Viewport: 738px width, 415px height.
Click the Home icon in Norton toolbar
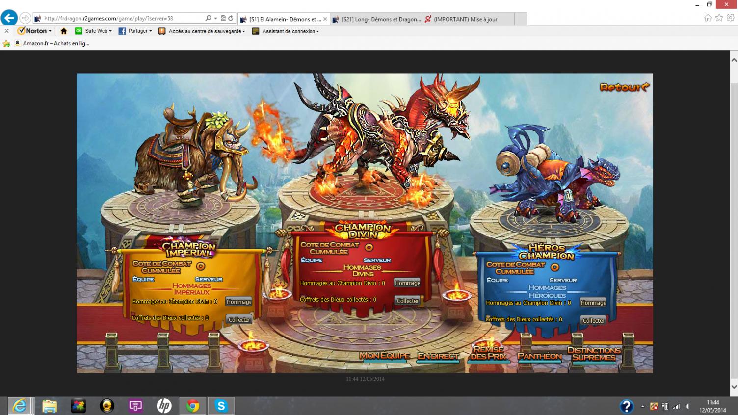(64, 31)
